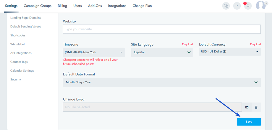The height and width of the screenshot is (130, 272).
Task: Go to the Security settings page
Action: click(x=16, y=80)
